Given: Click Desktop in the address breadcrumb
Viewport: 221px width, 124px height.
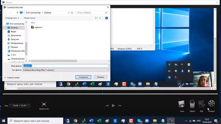Looking at the screenshot, I should click(48, 13).
